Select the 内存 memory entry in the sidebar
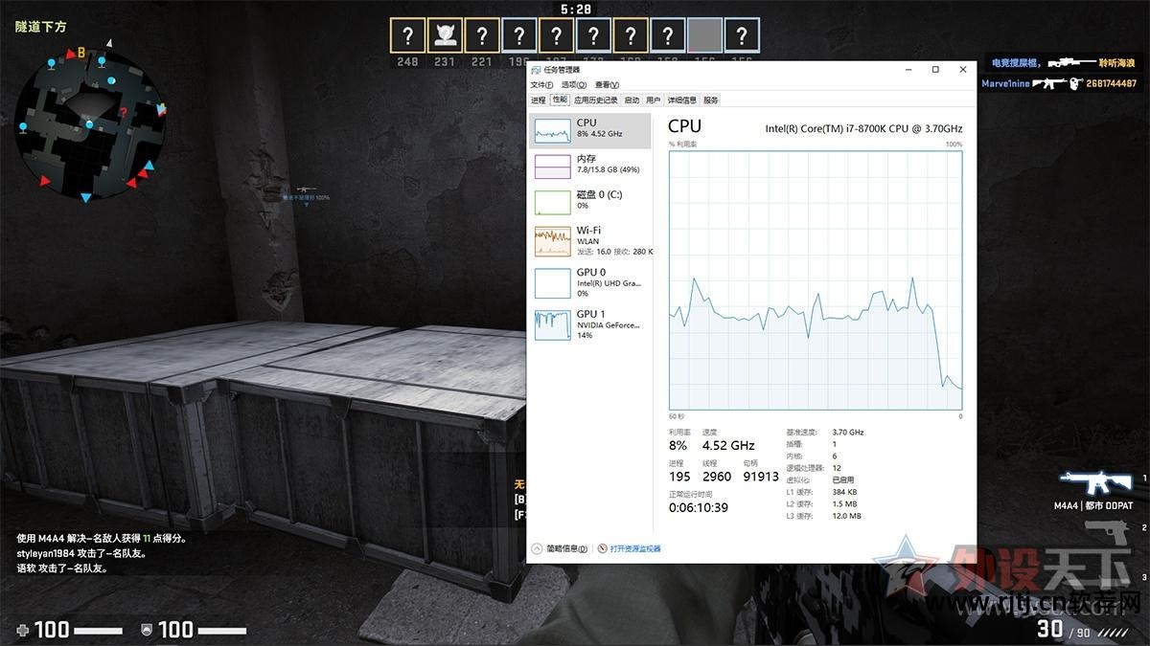Image resolution: width=1150 pixels, height=646 pixels. point(590,166)
